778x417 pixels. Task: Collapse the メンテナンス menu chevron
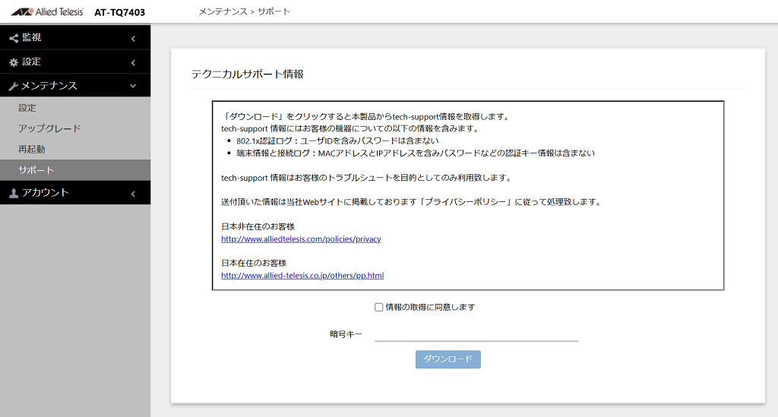(133, 86)
